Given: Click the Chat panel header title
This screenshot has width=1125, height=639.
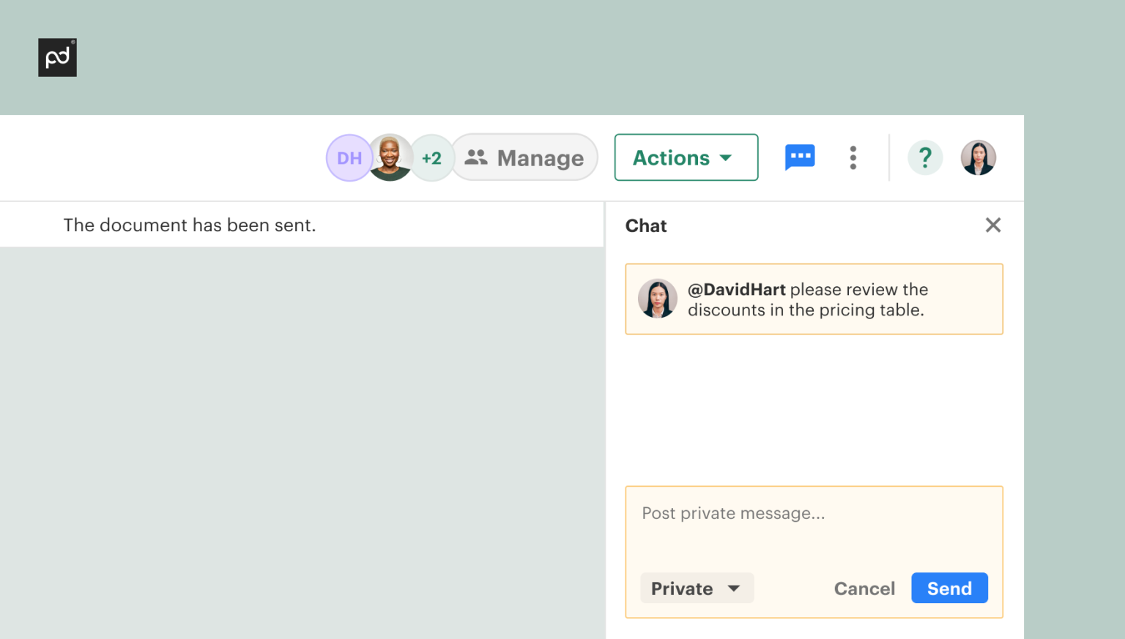Looking at the screenshot, I should [x=645, y=225].
